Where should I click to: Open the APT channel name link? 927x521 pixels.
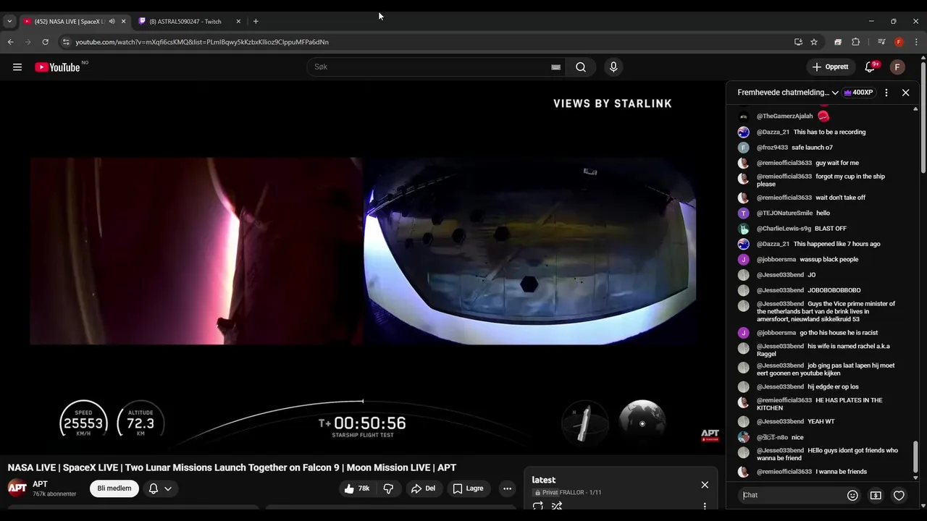point(40,484)
